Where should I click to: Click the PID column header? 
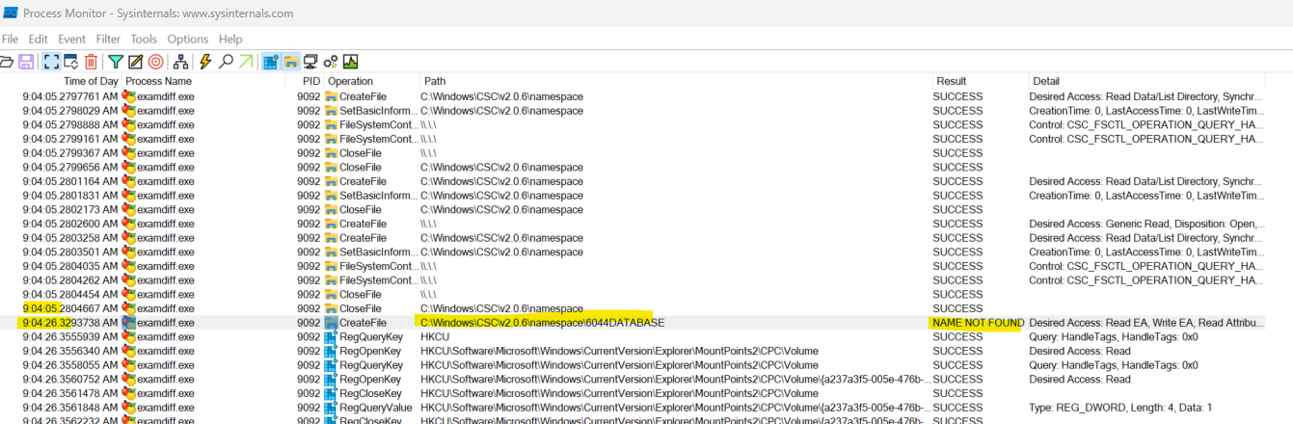pyautogui.click(x=310, y=81)
